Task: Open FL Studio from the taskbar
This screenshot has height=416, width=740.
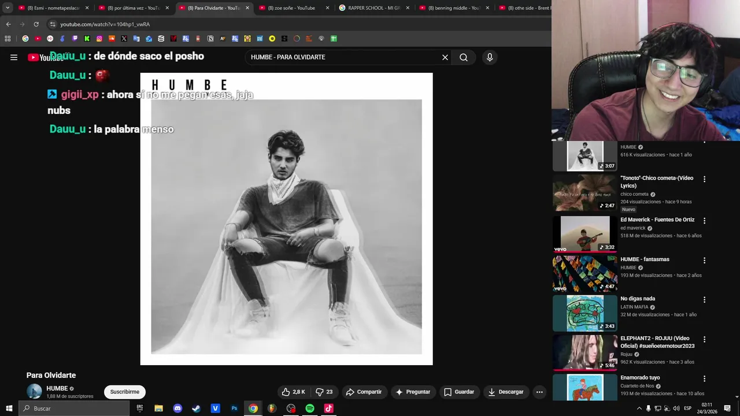Action: click(272, 408)
